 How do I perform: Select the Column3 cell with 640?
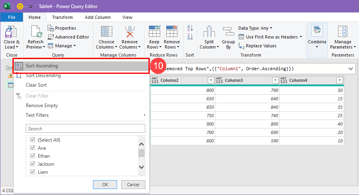[247, 99]
